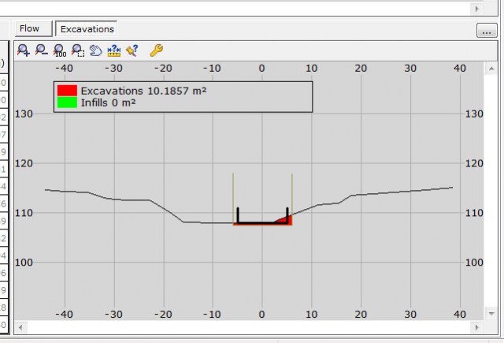Click the top scrollbar right arrow
The width and height of the screenshot is (504, 343).
coord(476,8)
